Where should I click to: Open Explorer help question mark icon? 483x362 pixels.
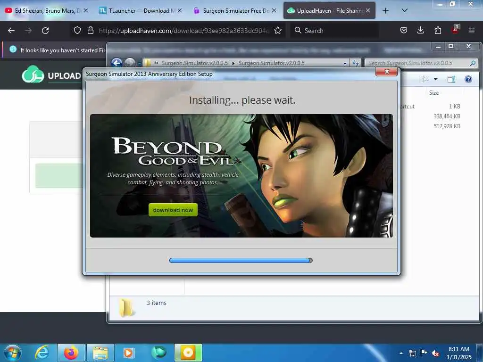468,79
